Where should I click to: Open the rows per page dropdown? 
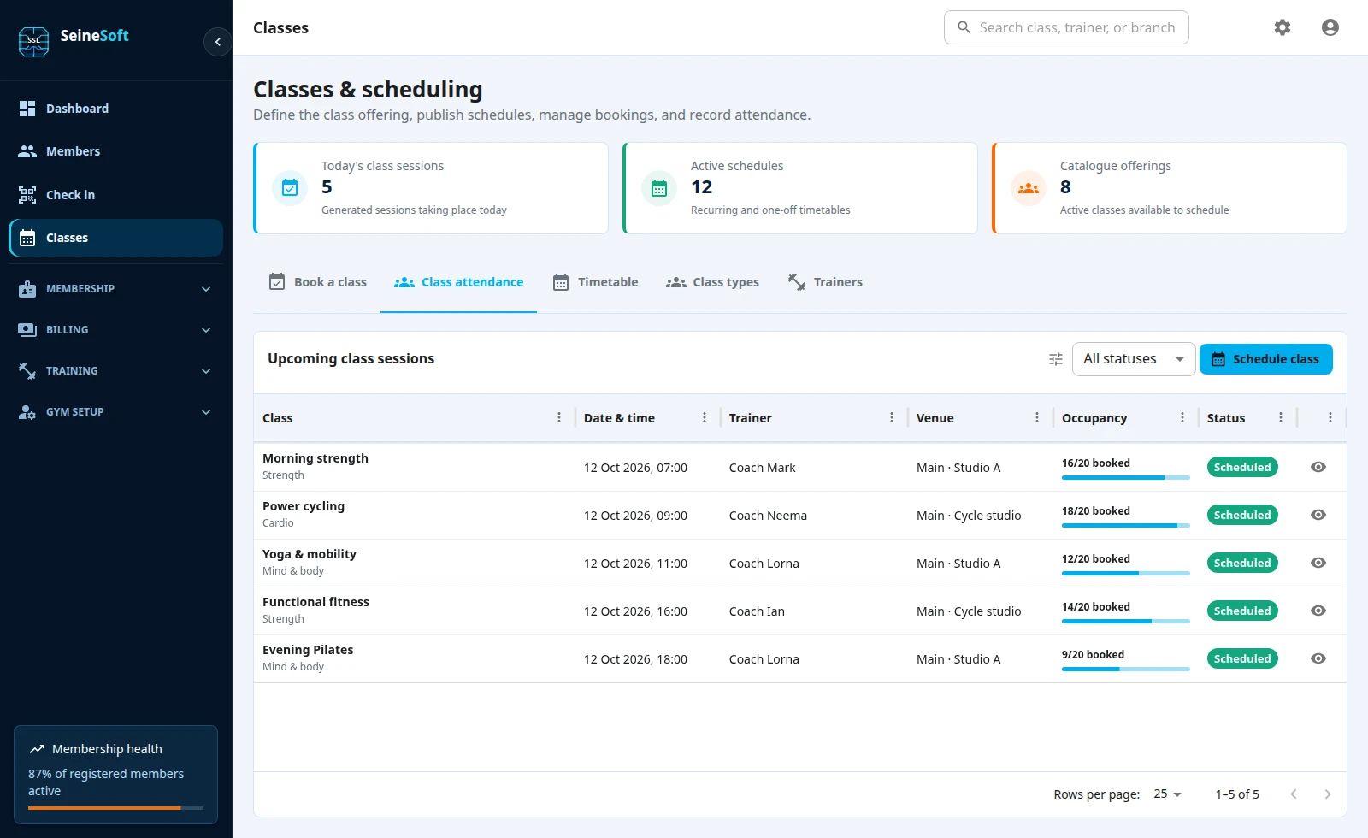pyautogui.click(x=1167, y=794)
